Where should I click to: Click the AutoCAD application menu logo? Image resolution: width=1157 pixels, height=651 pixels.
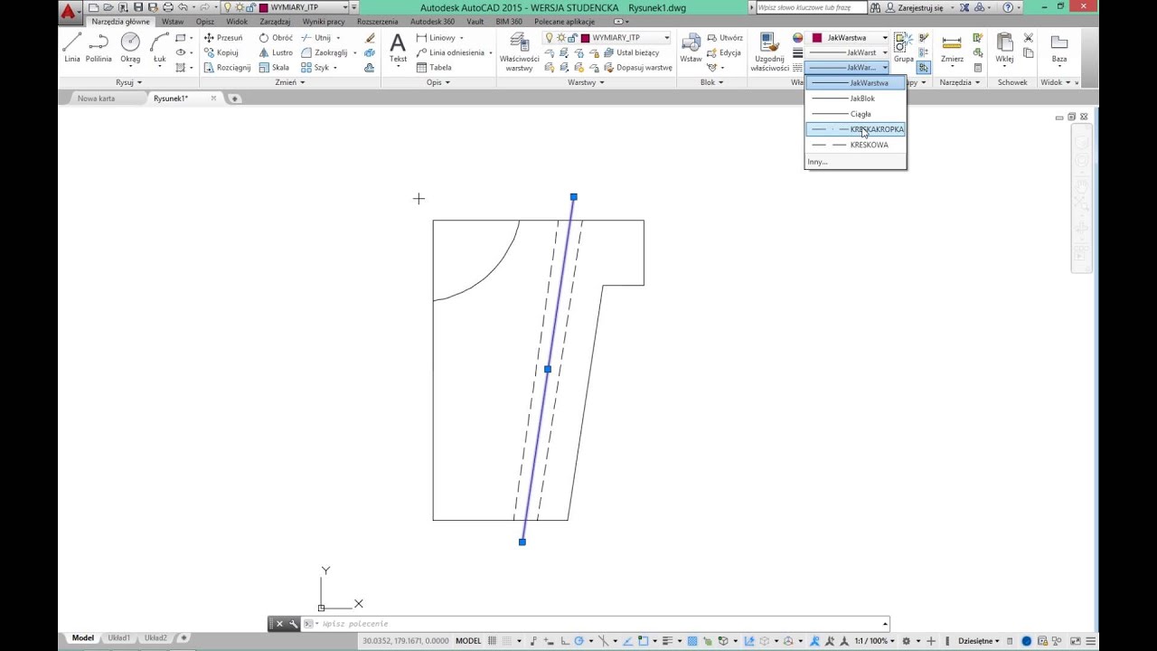pos(69,11)
